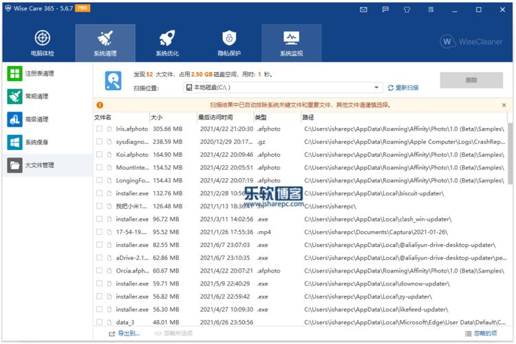The image size is (516, 344).
Task: Open 忽略的项 ignored items list
Action: [481, 334]
